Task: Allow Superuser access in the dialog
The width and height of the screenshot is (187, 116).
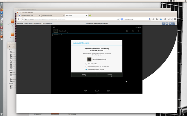Action: click(x=109, y=75)
